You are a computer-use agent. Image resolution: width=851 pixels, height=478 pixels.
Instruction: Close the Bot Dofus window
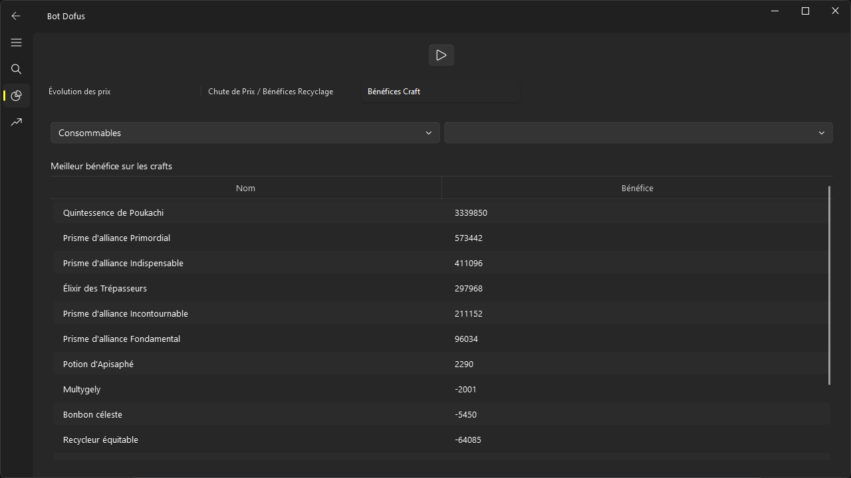click(836, 11)
